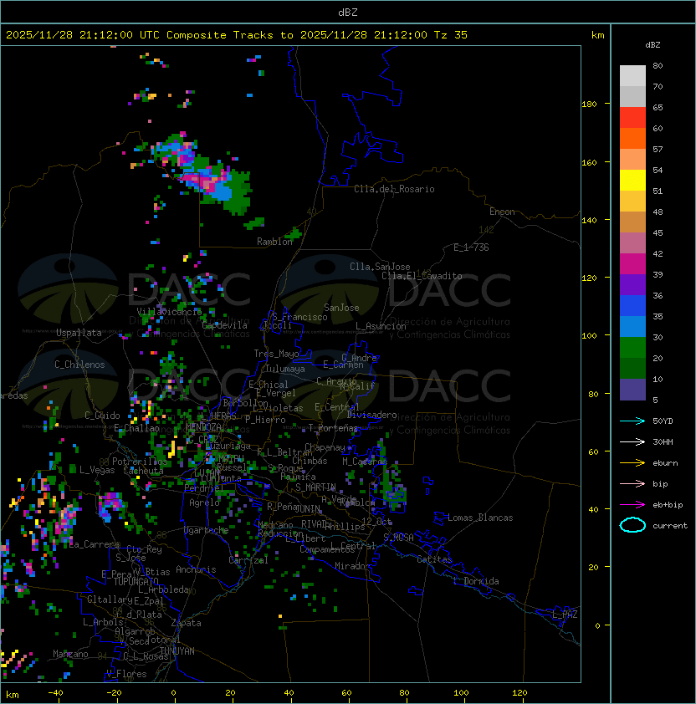The height and width of the screenshot is (704, 696).
Task: Click the 'L_Dormida' label
Action: tap(476, 581)
